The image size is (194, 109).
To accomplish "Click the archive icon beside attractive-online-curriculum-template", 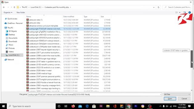I will point(28,26).
